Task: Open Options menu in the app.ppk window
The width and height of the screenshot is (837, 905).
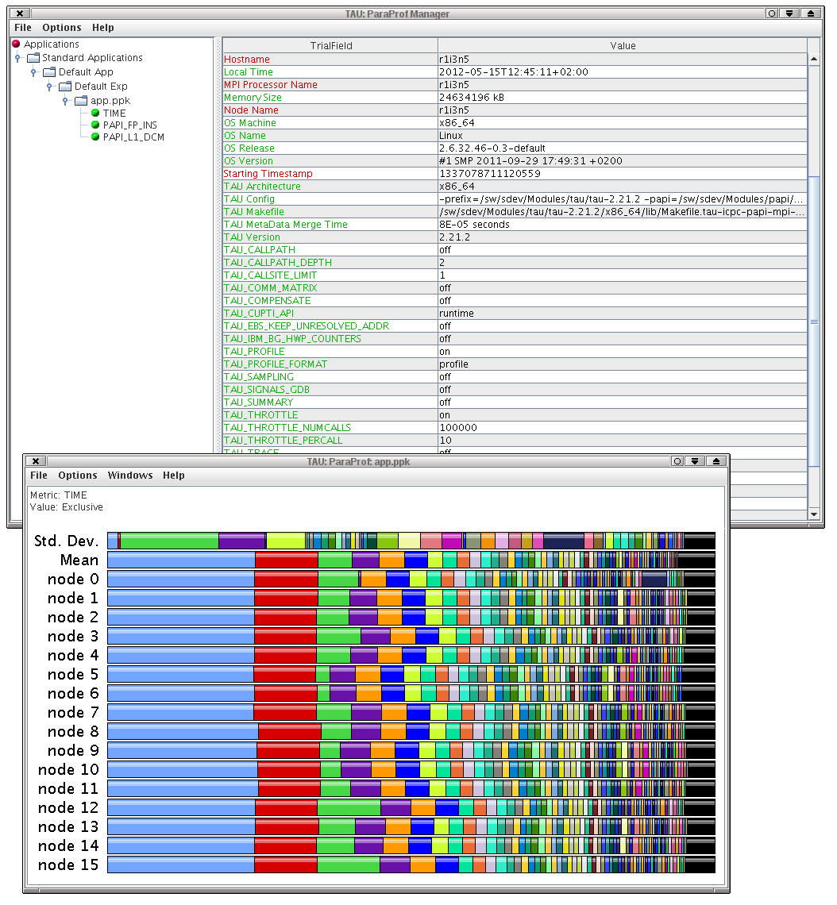Action: [x=78, y=476]
